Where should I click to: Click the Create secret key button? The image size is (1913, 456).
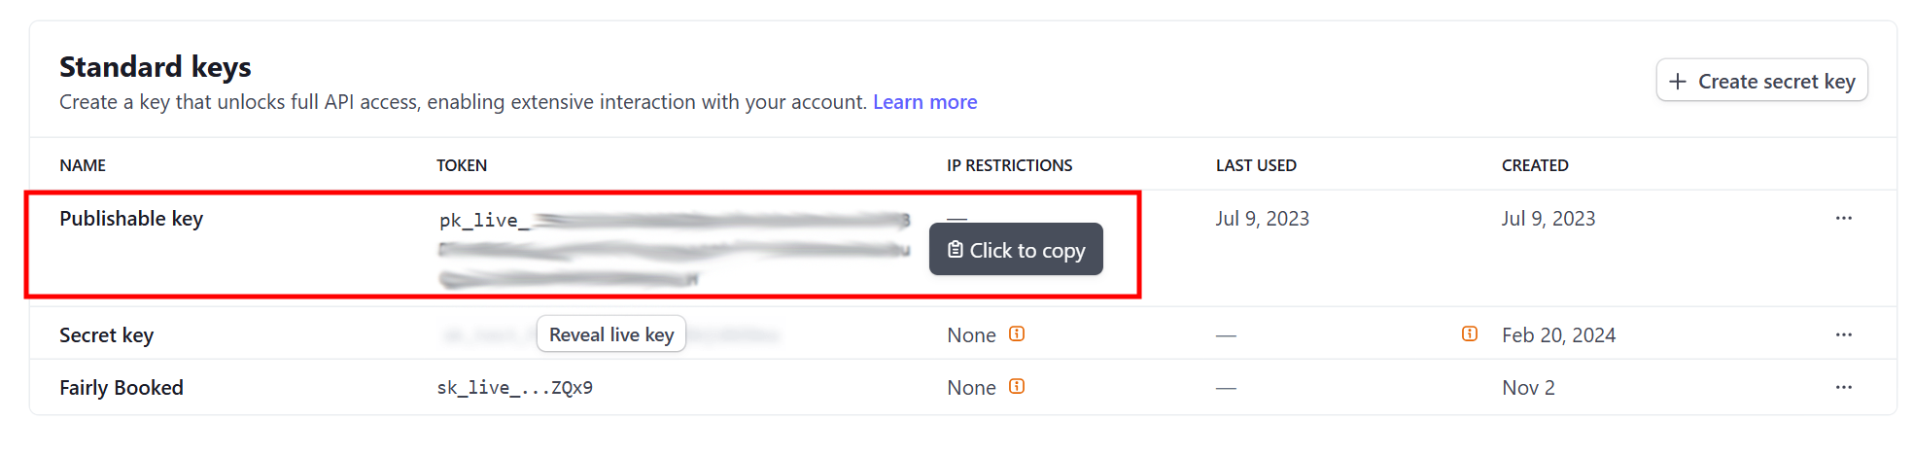pos(1761,82)
